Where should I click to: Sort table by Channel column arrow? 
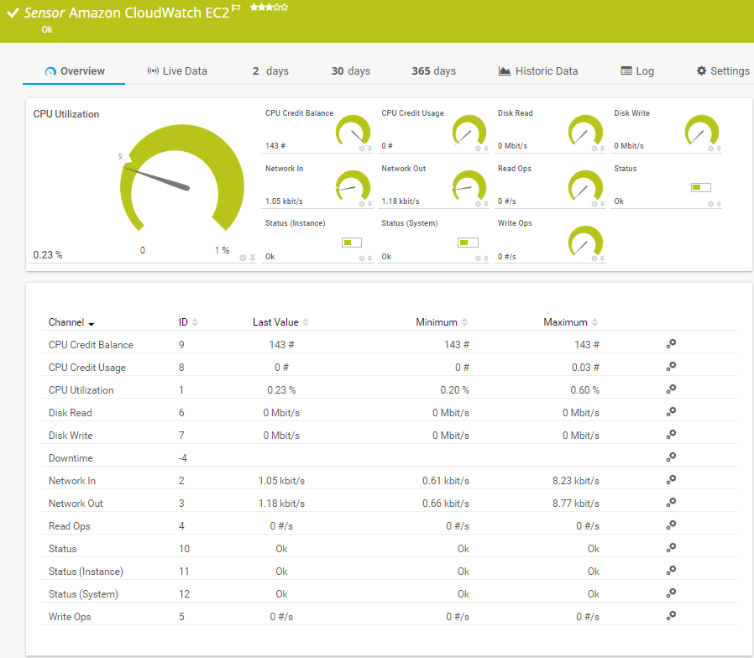(x=91, y=323)
